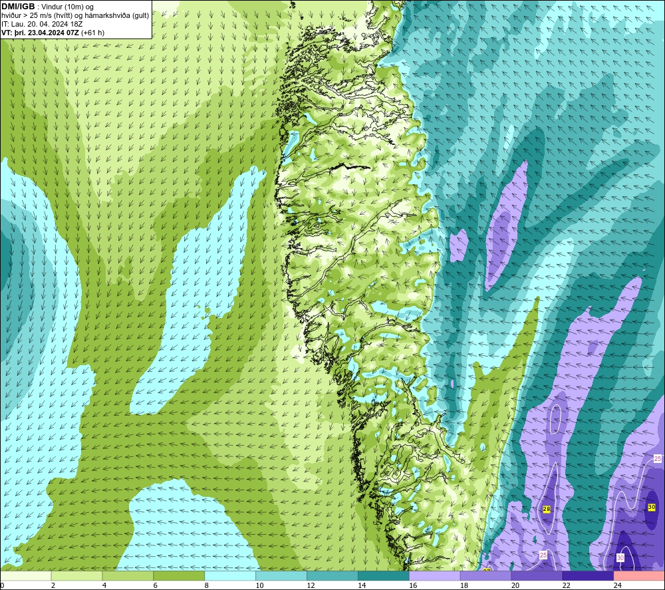Image resolution: width=665 pixels, height=590 pixels.
Task: Click the 25 contour label below yellow 28
Action: pos(543,555)
